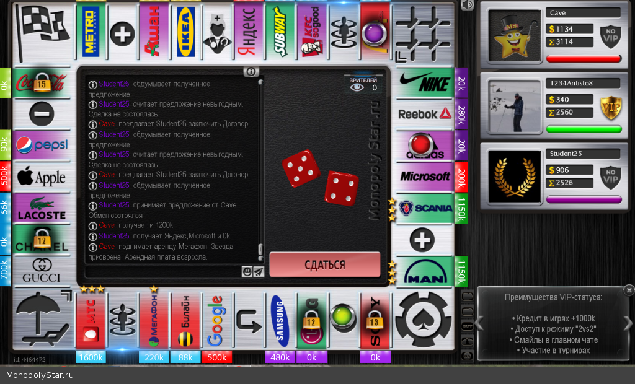Click the U-turn arrow cell

(248, 321)
